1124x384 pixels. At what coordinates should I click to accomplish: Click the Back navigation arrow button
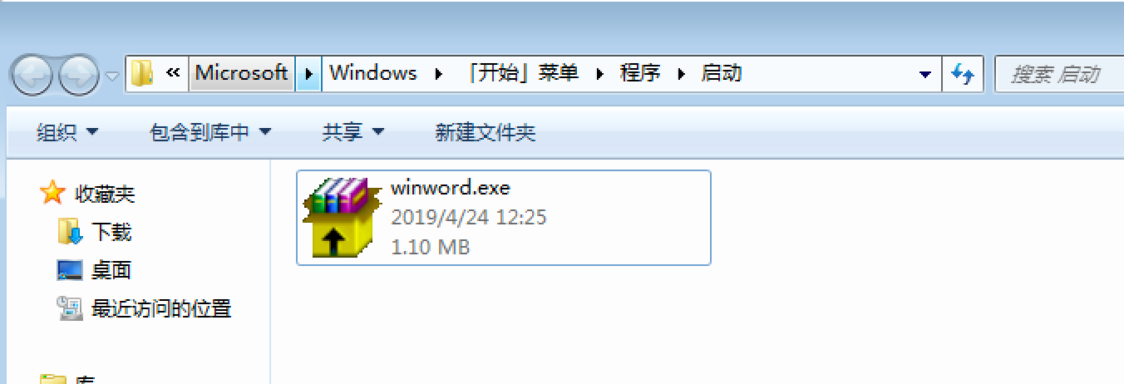click(x=32, y=76)
